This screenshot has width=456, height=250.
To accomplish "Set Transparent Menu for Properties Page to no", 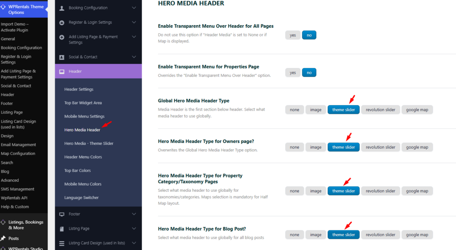I will pos(309,72).
